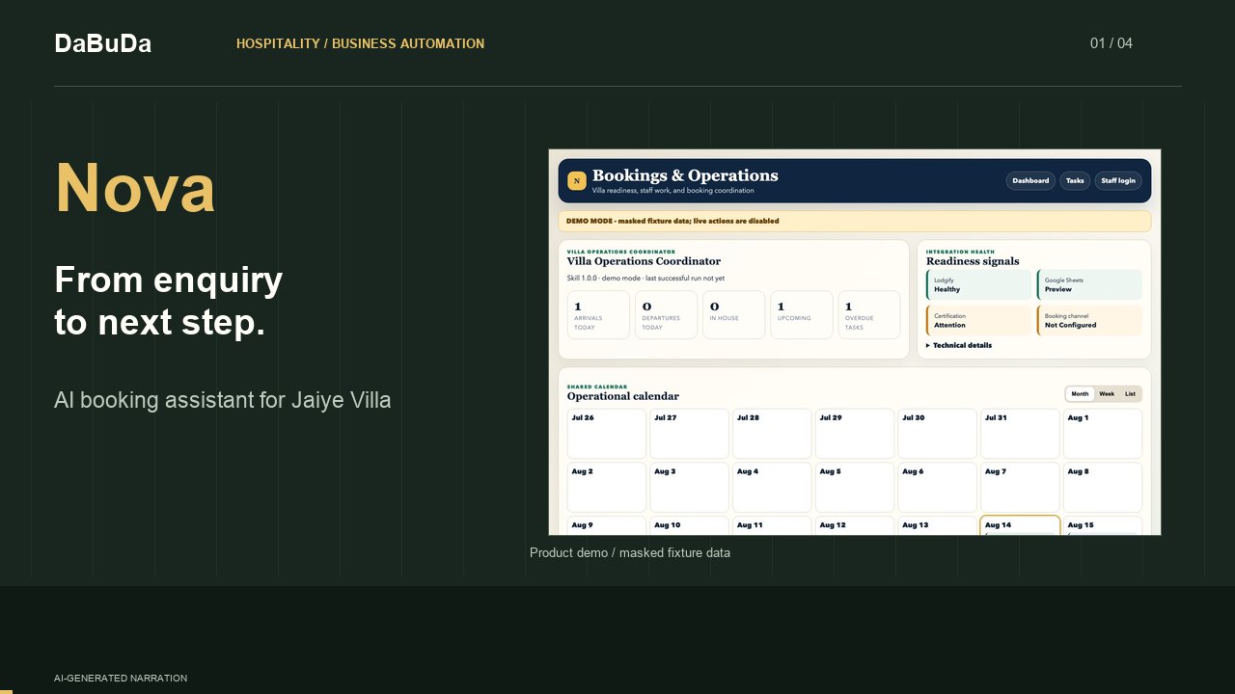Viewport: 1235px width, 694px height.
Task: Click the Aug 10 calendar day
Action: point(689,525)
